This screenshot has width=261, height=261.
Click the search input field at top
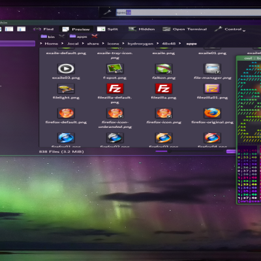click(189, 12)
